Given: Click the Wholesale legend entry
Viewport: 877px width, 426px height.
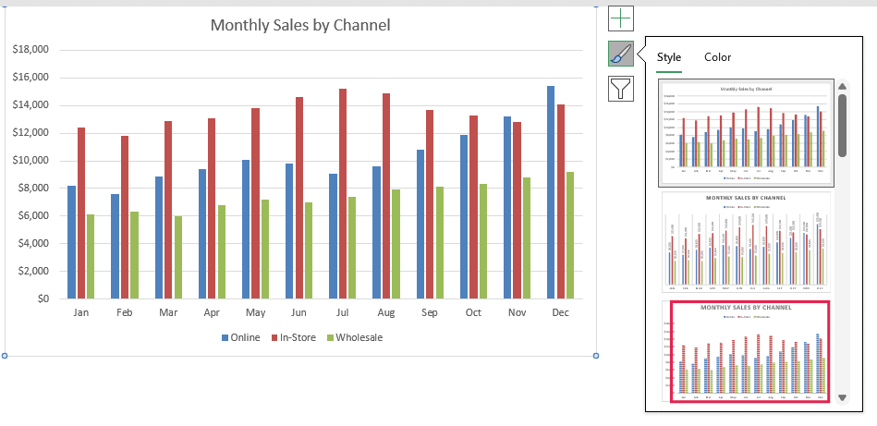Looking at the screenshot, I should [355, 337].
